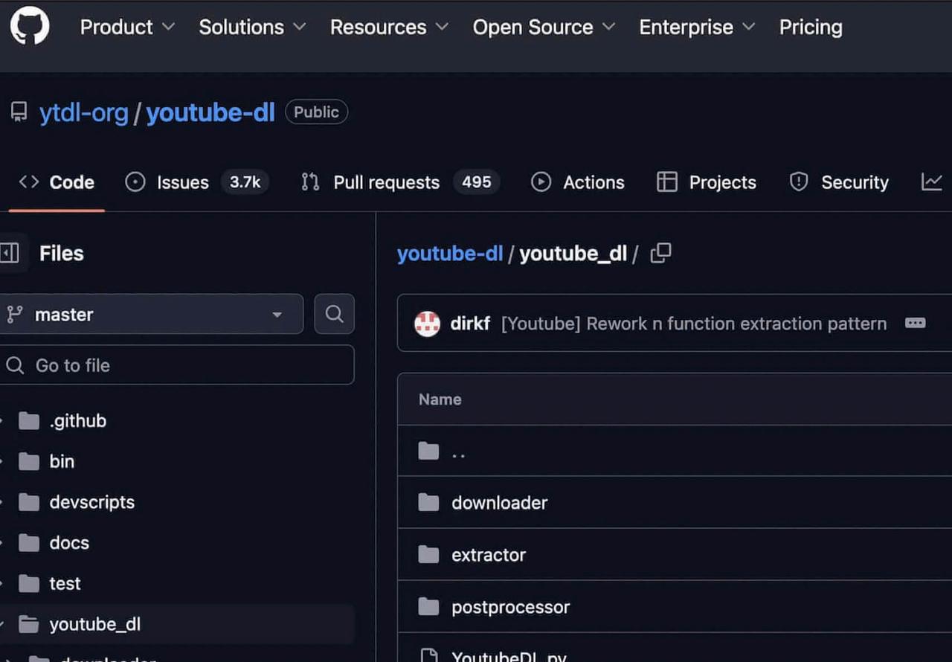Collapse the file tree side panel
This screenshot has height=662, width=952.
(x=10, y=253)
